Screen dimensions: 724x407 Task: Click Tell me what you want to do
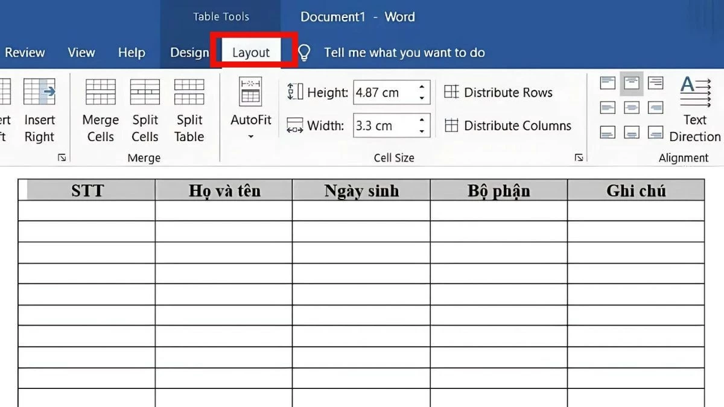point(403,52)
